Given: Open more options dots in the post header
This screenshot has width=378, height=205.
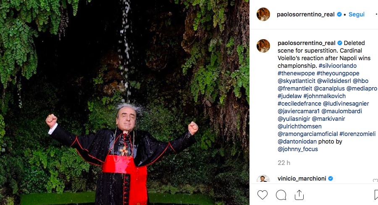Looking at the screenshot, I should pyautogui.click(x=376, y=14).
